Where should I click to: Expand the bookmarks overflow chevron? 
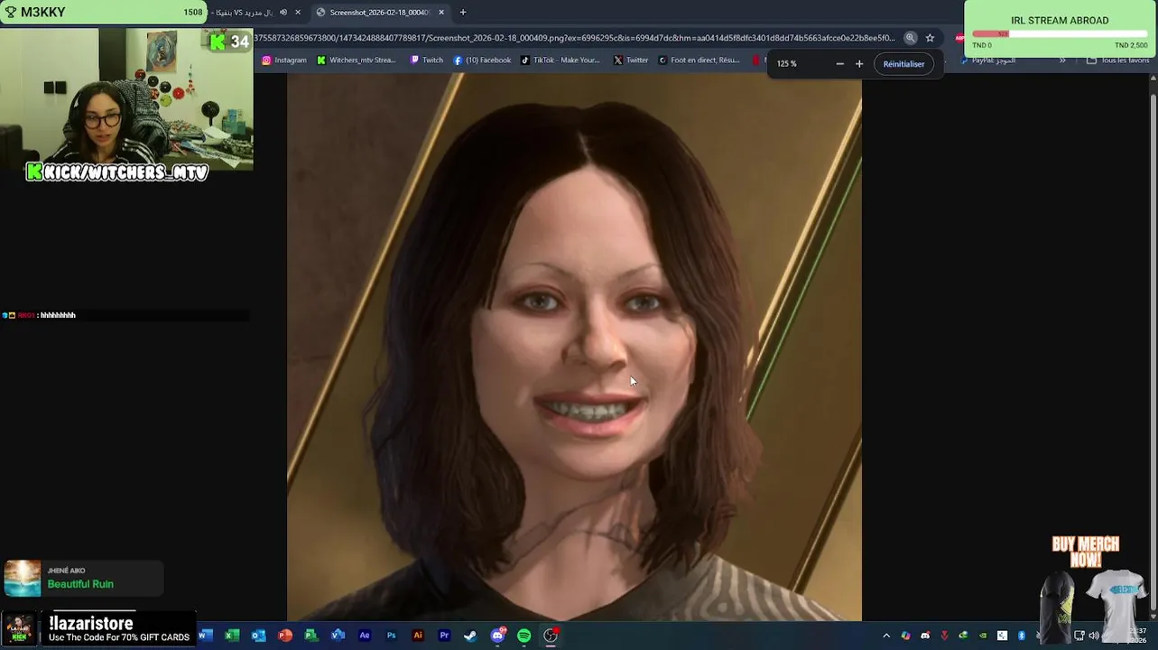click(1062, 60)
